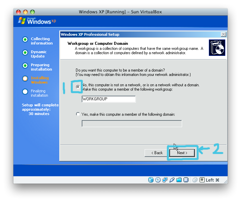Open the CD/DVD drive status icon
Image resolution: width=241 pixels, height=202 pixels.
158,180
